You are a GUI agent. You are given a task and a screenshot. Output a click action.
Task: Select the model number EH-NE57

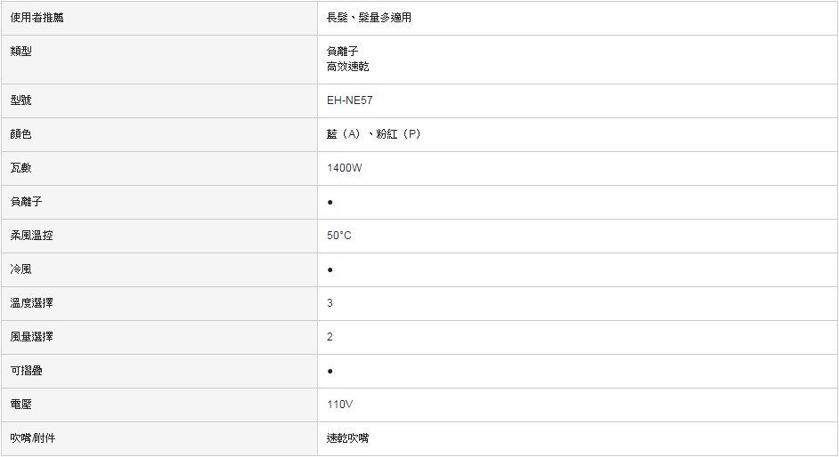[349, 100]
